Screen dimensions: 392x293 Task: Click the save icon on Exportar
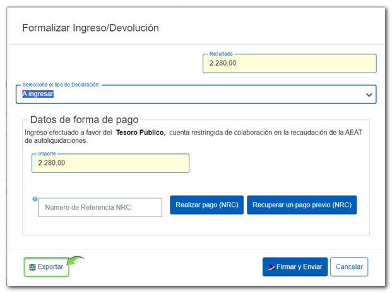click(x=32, y=267)
